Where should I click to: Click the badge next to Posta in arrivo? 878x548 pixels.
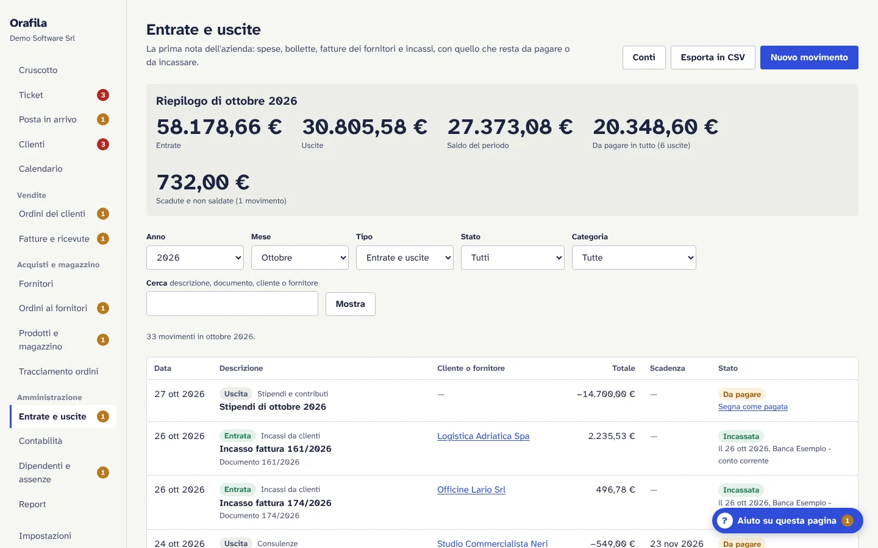(x=103, y=119)
